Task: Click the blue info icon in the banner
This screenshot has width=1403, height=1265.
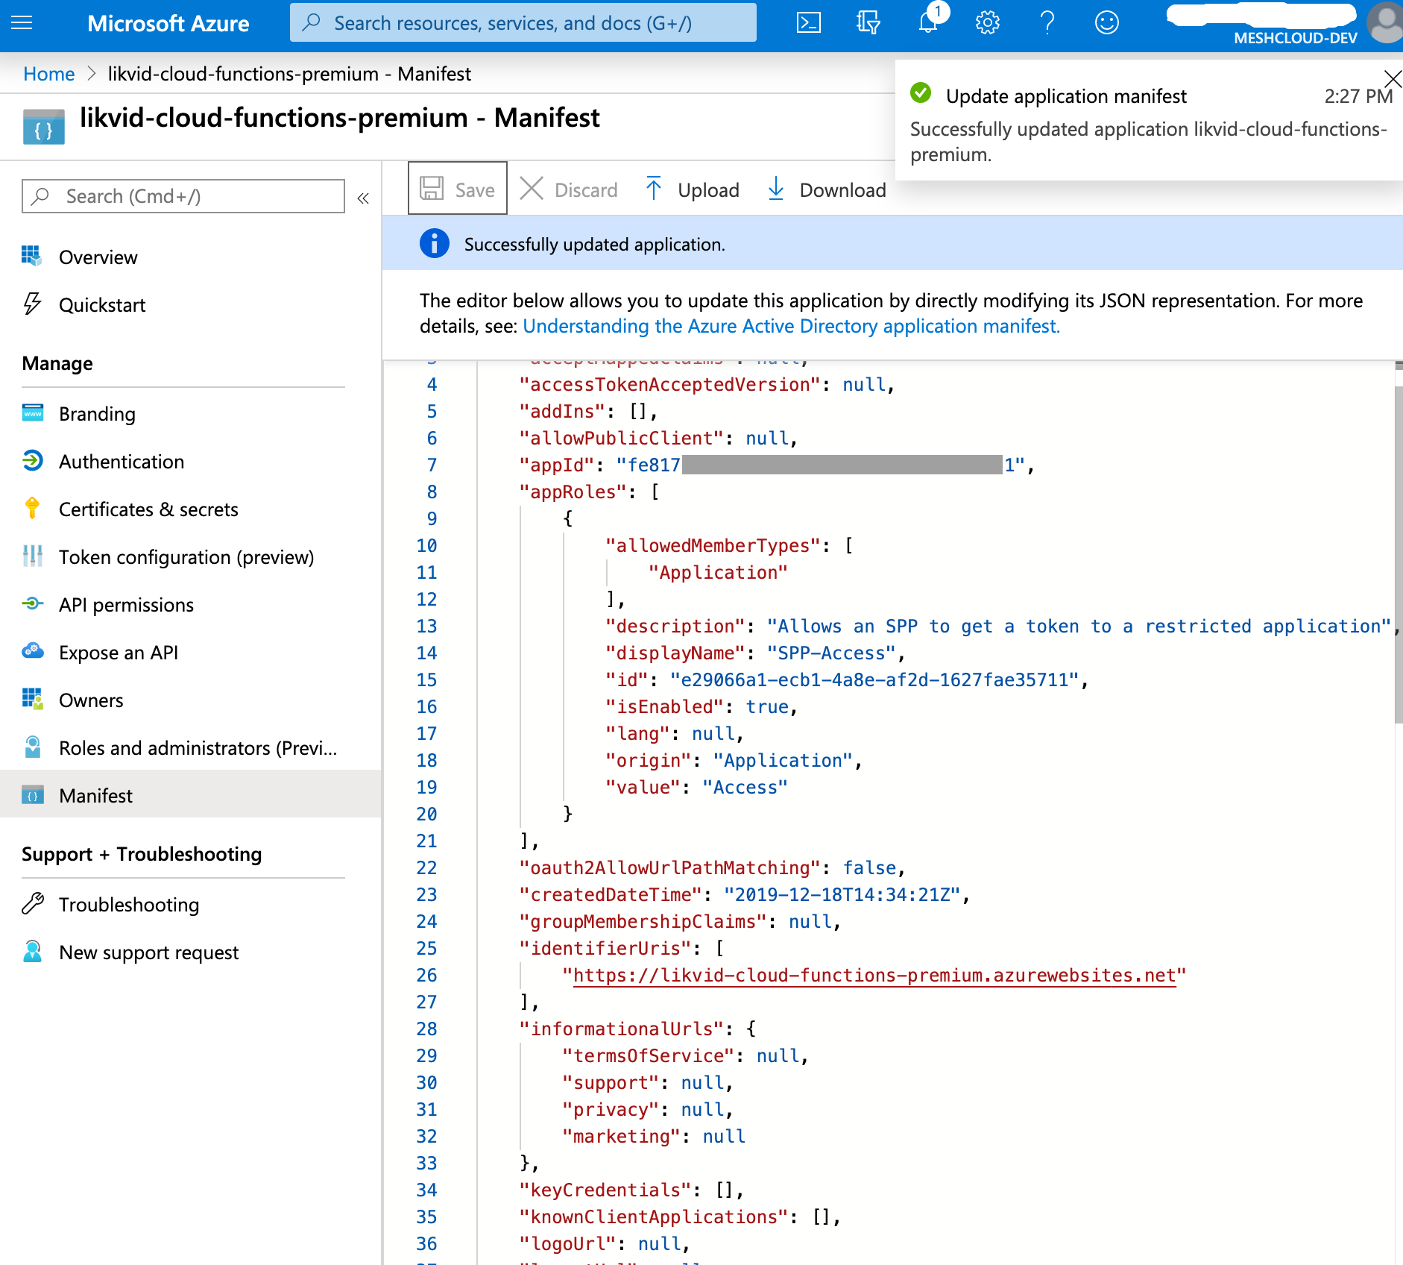Action: coord(435,243)
